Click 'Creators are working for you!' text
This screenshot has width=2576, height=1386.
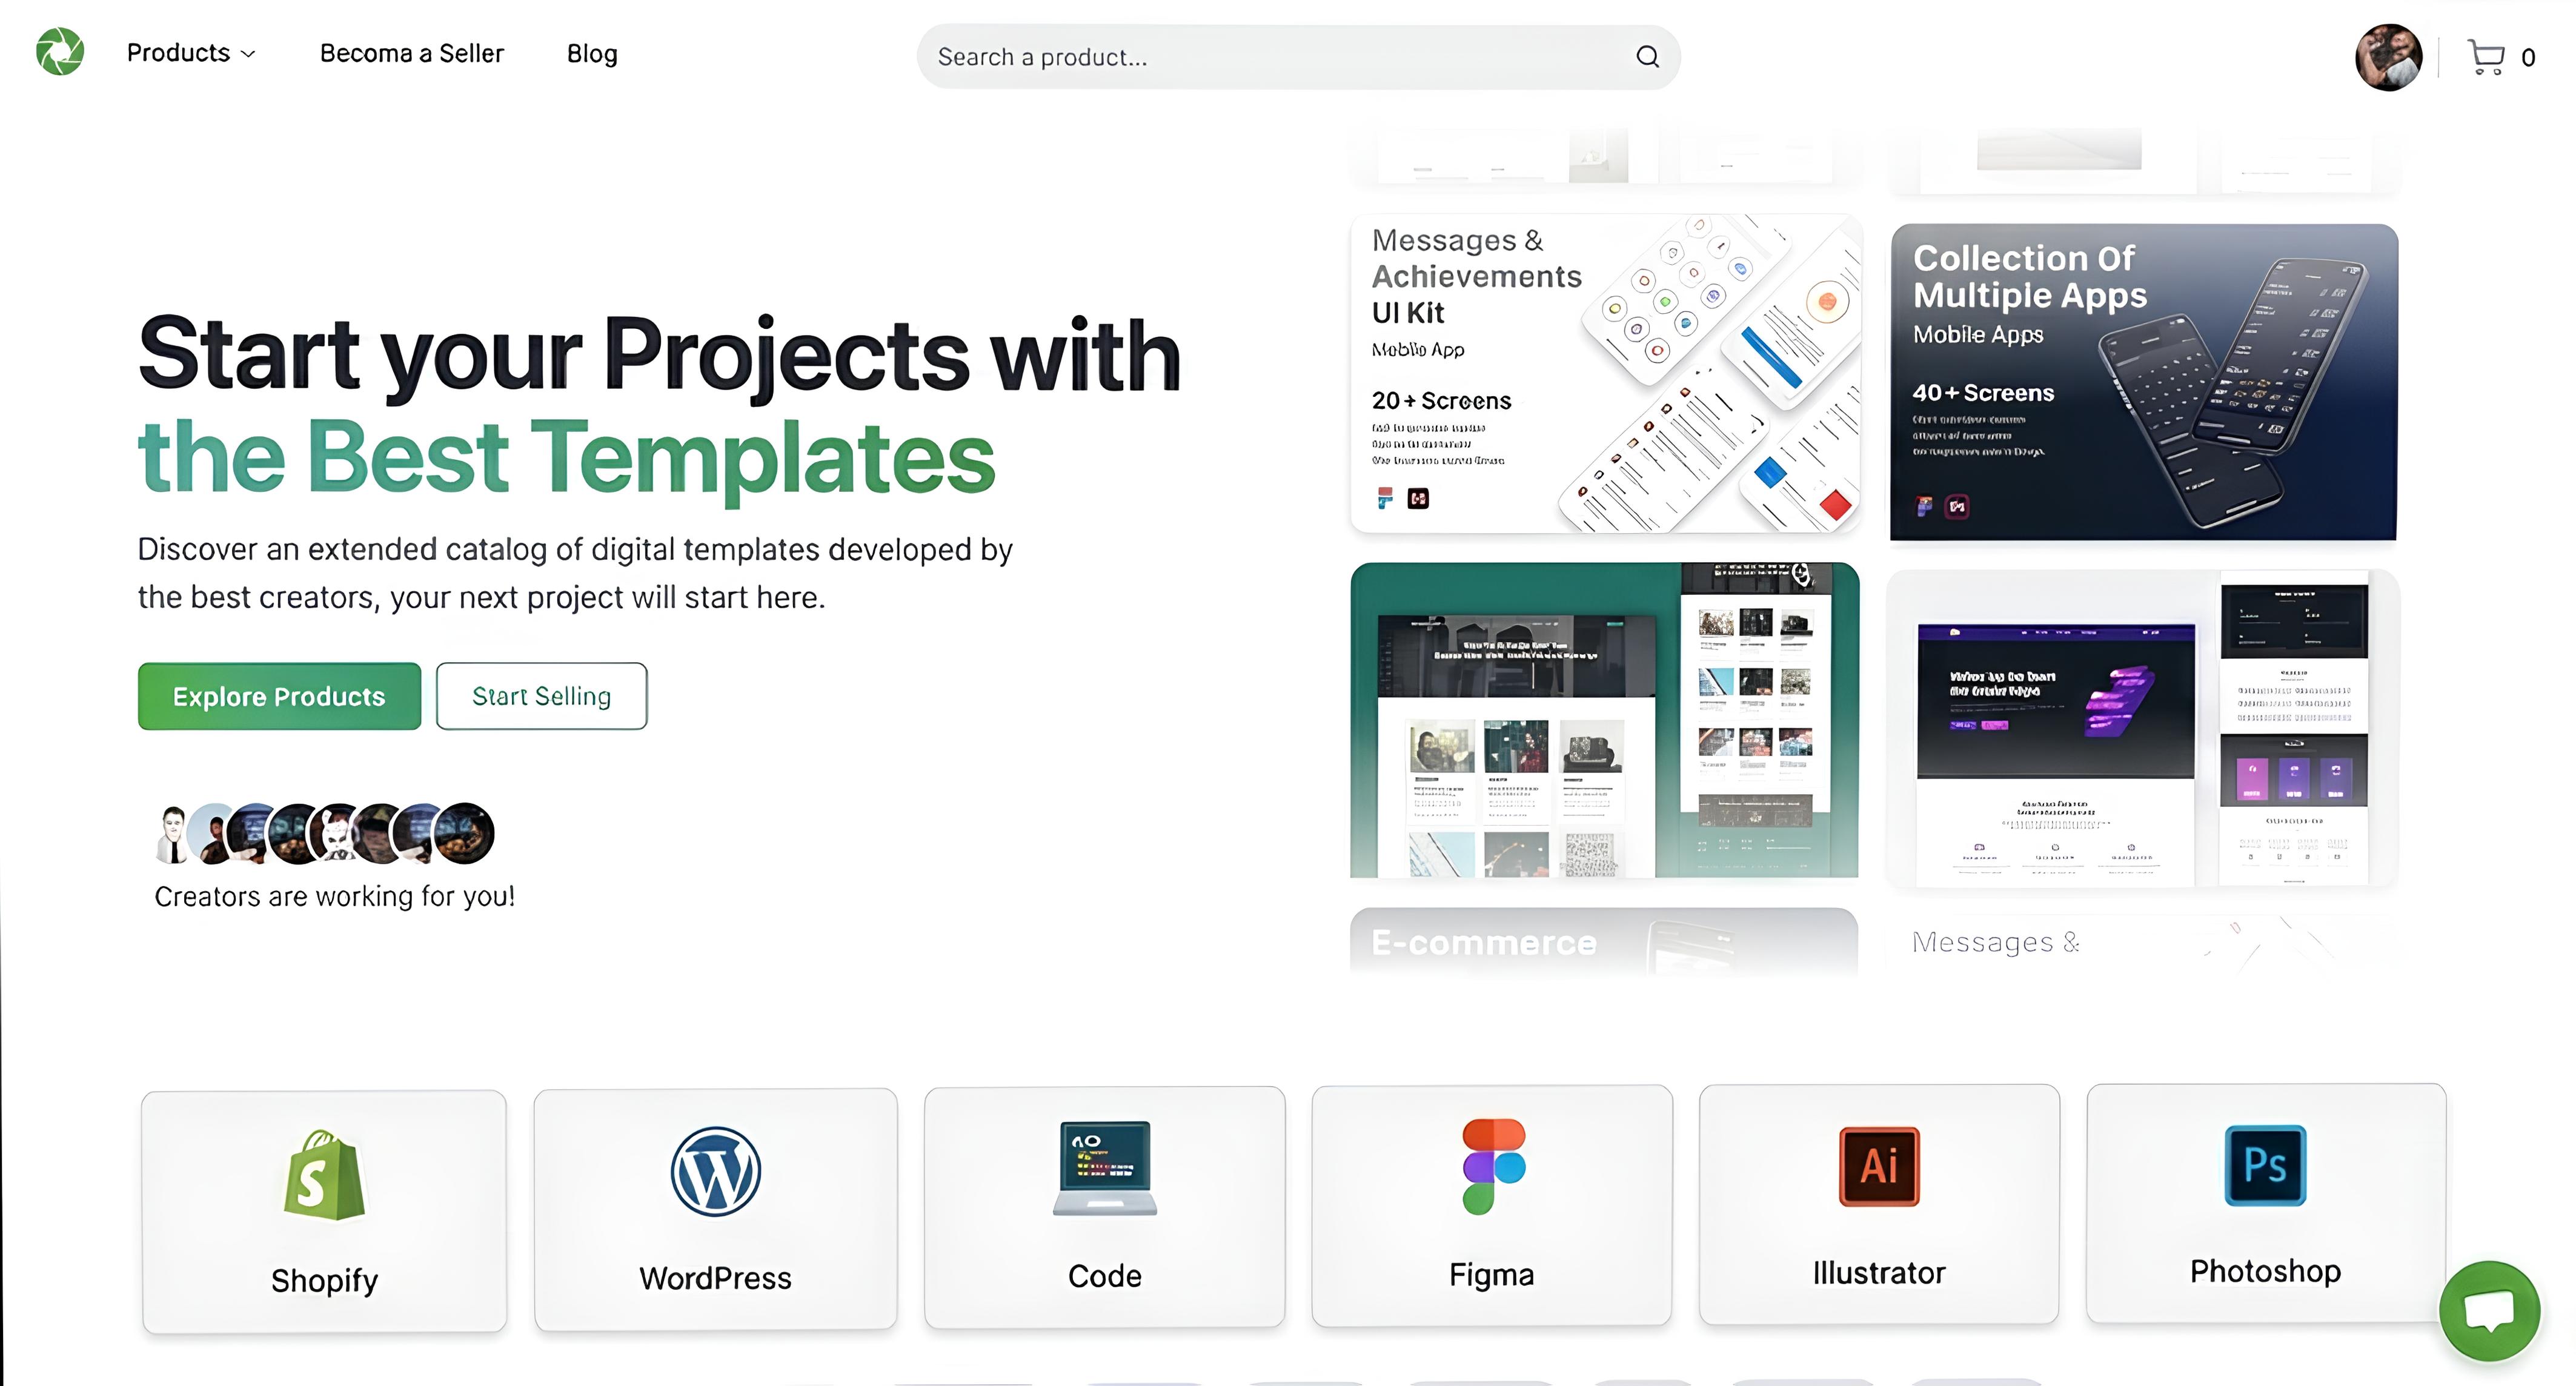point(334,896)
